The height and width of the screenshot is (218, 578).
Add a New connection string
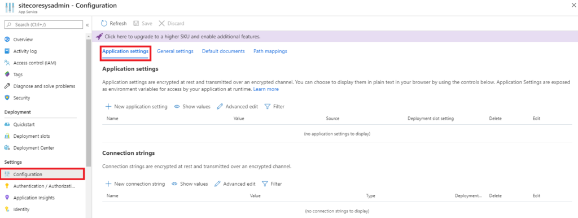point(135,184)
